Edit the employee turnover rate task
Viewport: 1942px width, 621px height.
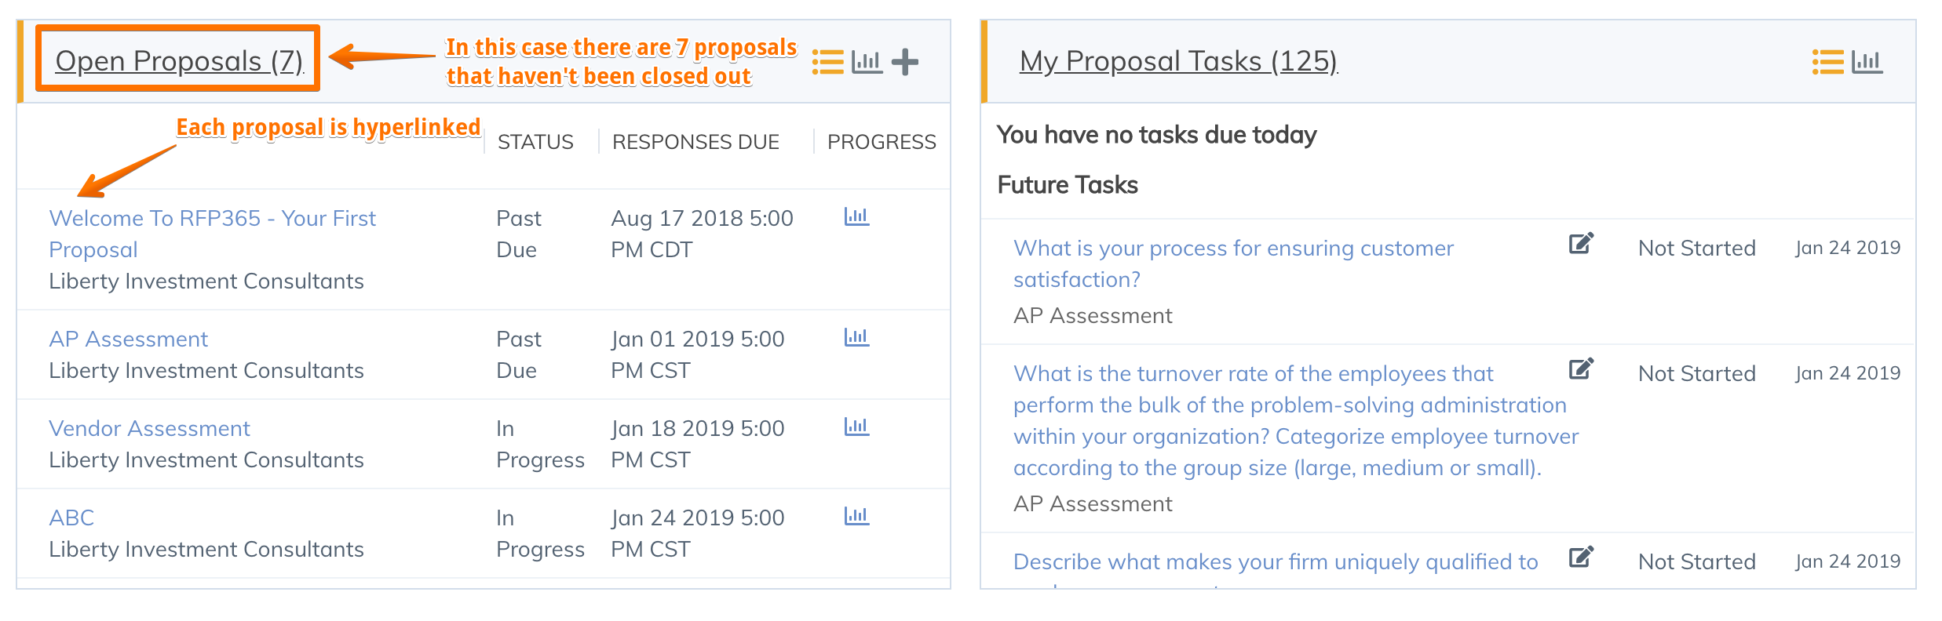click(x=1581, y=369)
